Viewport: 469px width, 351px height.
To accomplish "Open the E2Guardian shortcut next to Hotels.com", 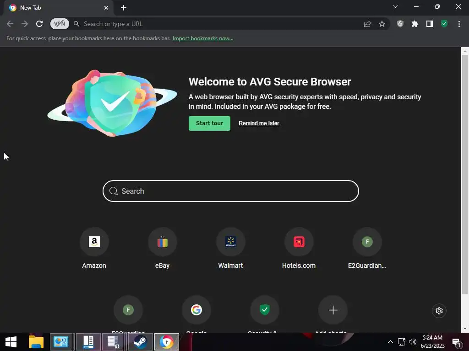I will point(367,242).
